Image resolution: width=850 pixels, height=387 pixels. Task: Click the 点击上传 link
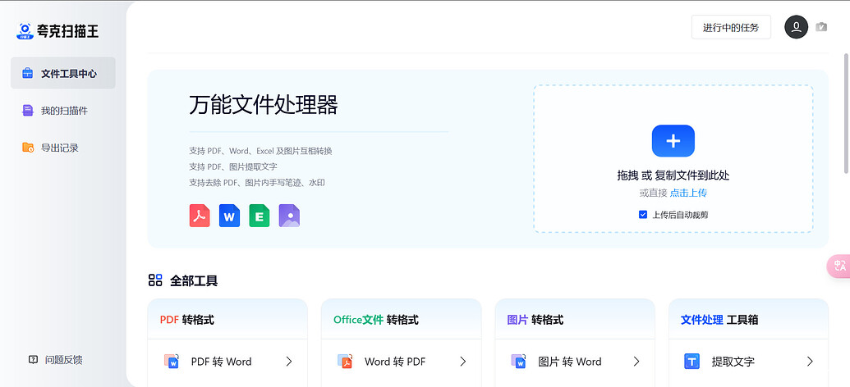(688, 193)
